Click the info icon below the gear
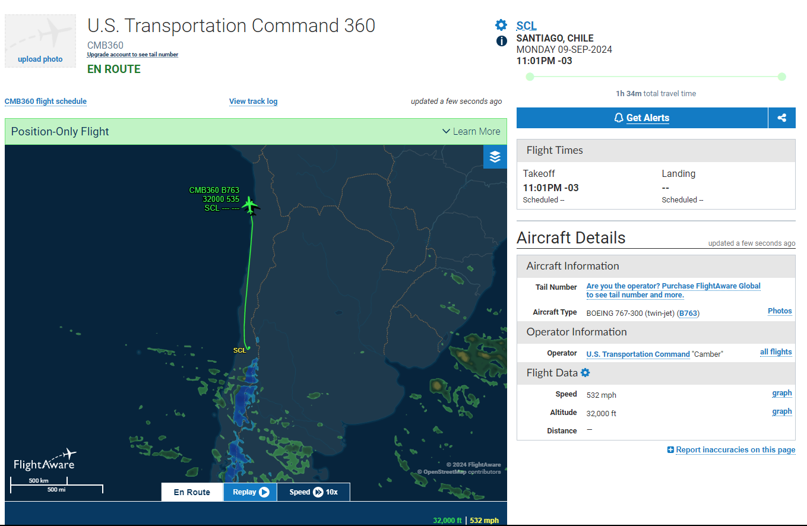Viewport: 807px width, 526px height. 501,41
